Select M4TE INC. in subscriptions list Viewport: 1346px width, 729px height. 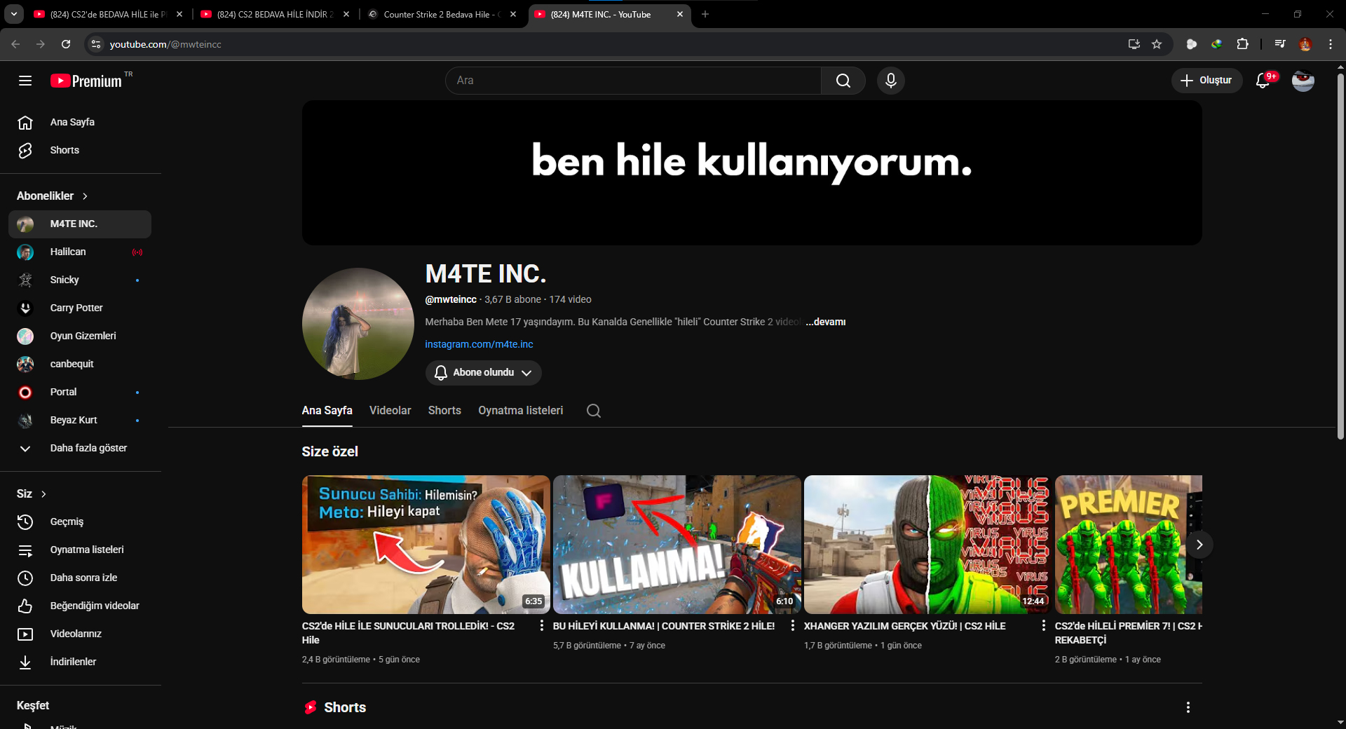click(80, 224)
